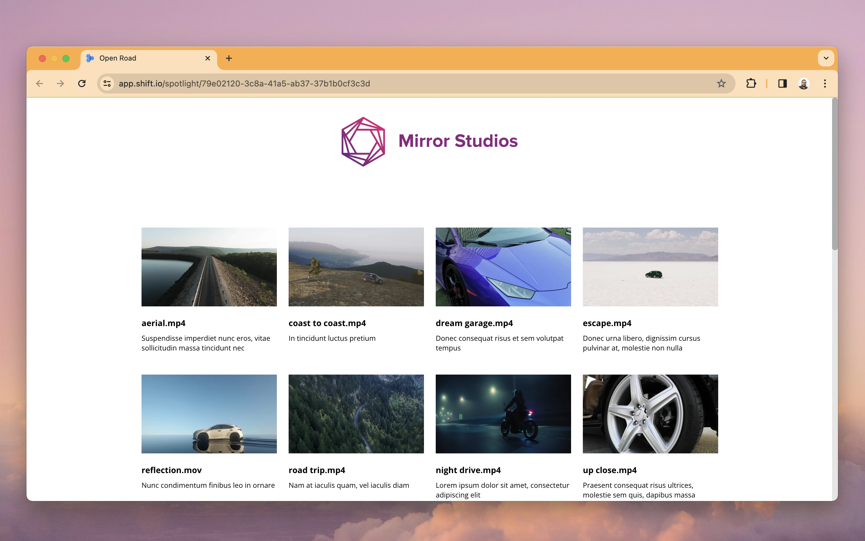Click description 'Nunc condimentum finibus leo in ornare'
Screen dimensions: 865x541
click(x=208, y=485)
